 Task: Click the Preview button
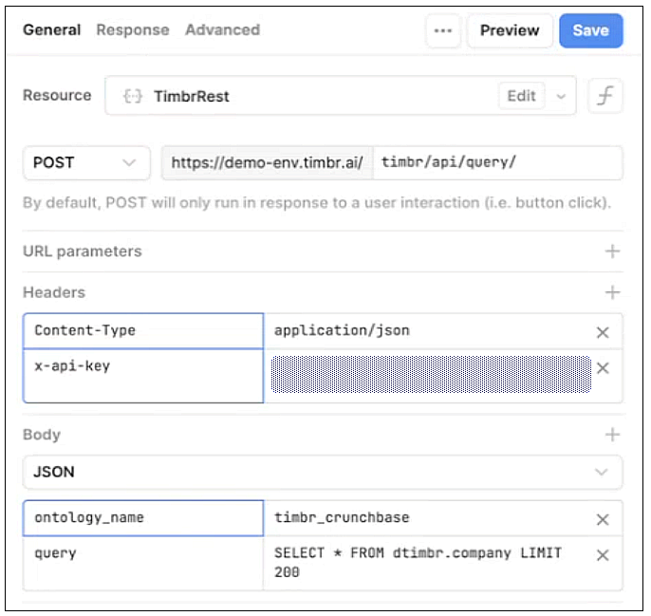[510, 30]
